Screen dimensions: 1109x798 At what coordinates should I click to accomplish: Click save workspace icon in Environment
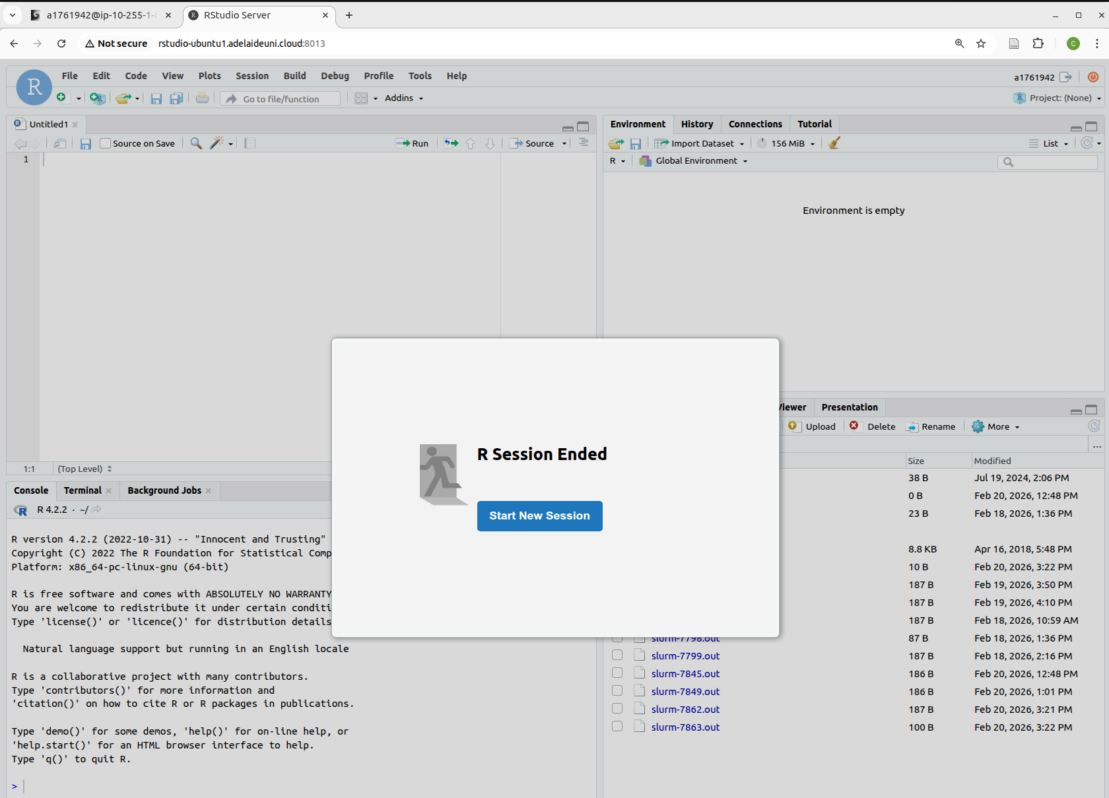point(636,143)
